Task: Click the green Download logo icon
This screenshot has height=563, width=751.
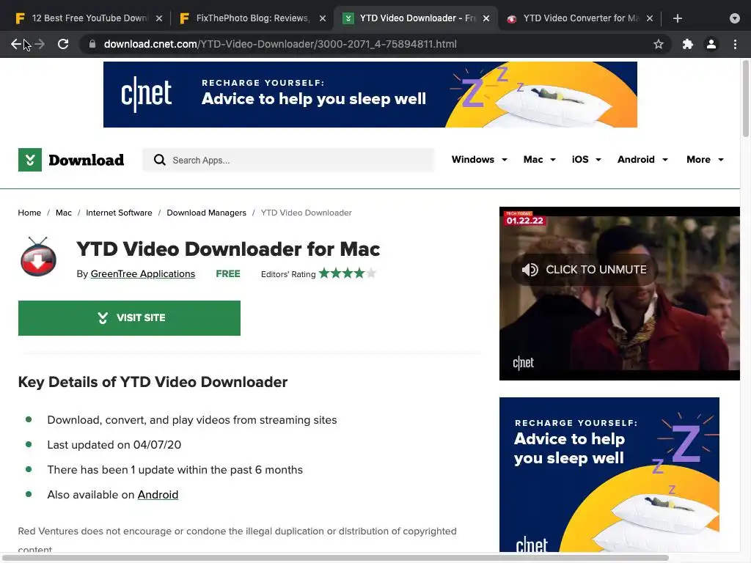Action: 29,159
